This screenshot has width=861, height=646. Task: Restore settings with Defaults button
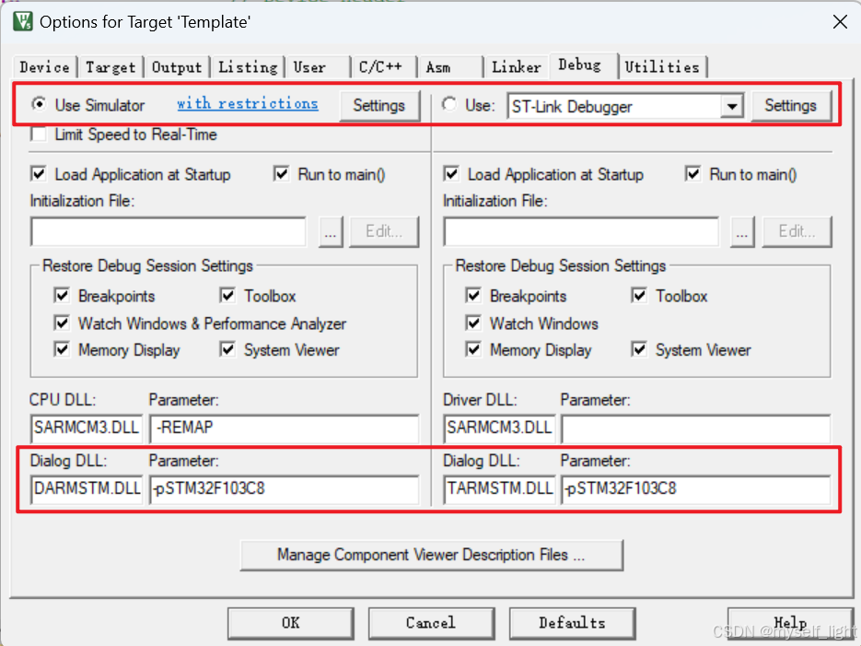(x=572, y=624)
